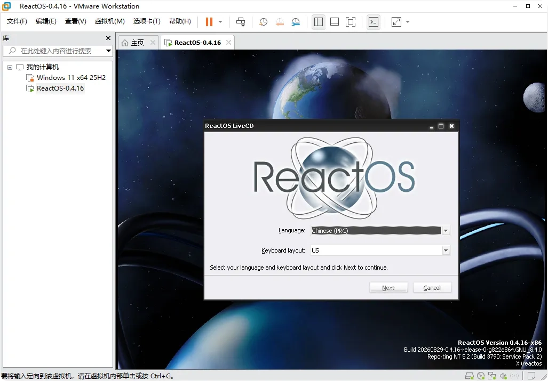Screen dimensions: 548x381
Task: Click the 'Select your language' instruction text
Action: pyautogui.click(x=299, y=267)
